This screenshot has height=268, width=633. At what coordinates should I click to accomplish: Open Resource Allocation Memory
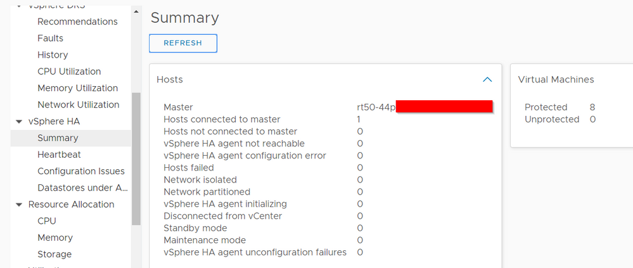click(x=55, y=238)
